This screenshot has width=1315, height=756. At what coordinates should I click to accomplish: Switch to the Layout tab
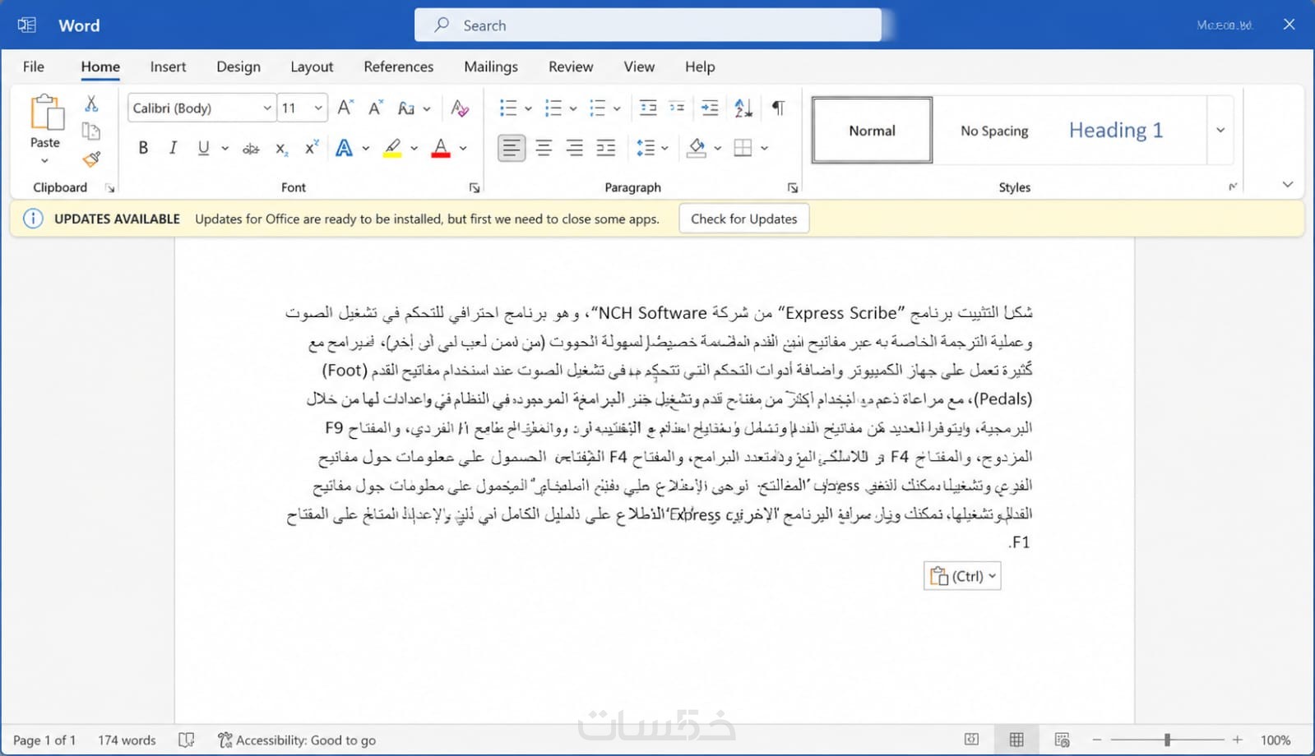point(312,67)
